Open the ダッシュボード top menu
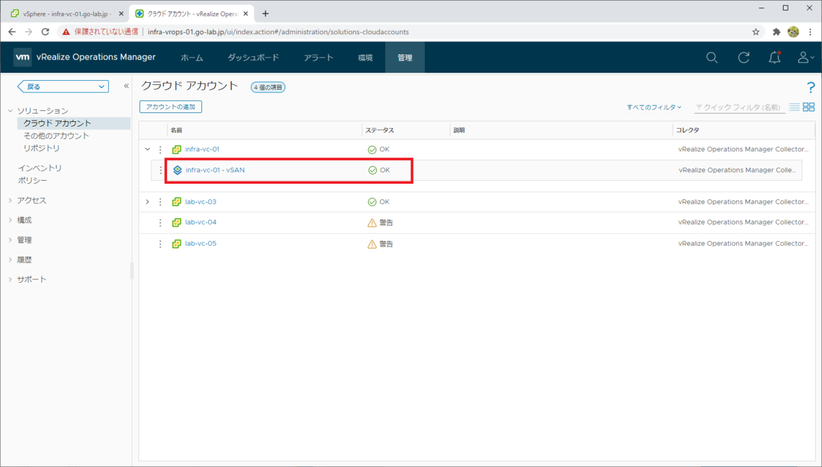 pyautogui.click(x=253, y=58)
